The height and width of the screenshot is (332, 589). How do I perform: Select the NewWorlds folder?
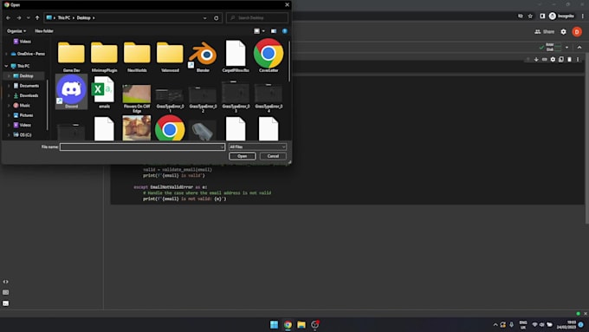pyautogui.click(x=137, y=56)
